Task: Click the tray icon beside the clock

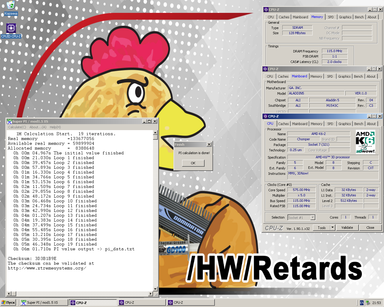Action: (x=368, y=303)
